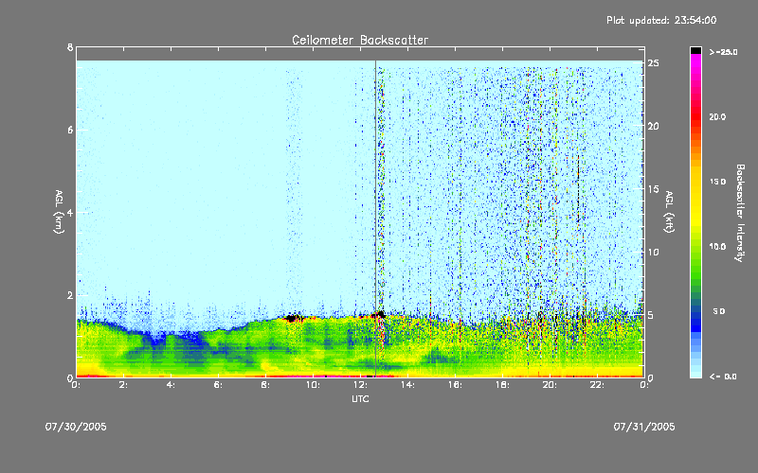
Task: Click the "4:" hour label on UTC axis
Action: [171, 385]
